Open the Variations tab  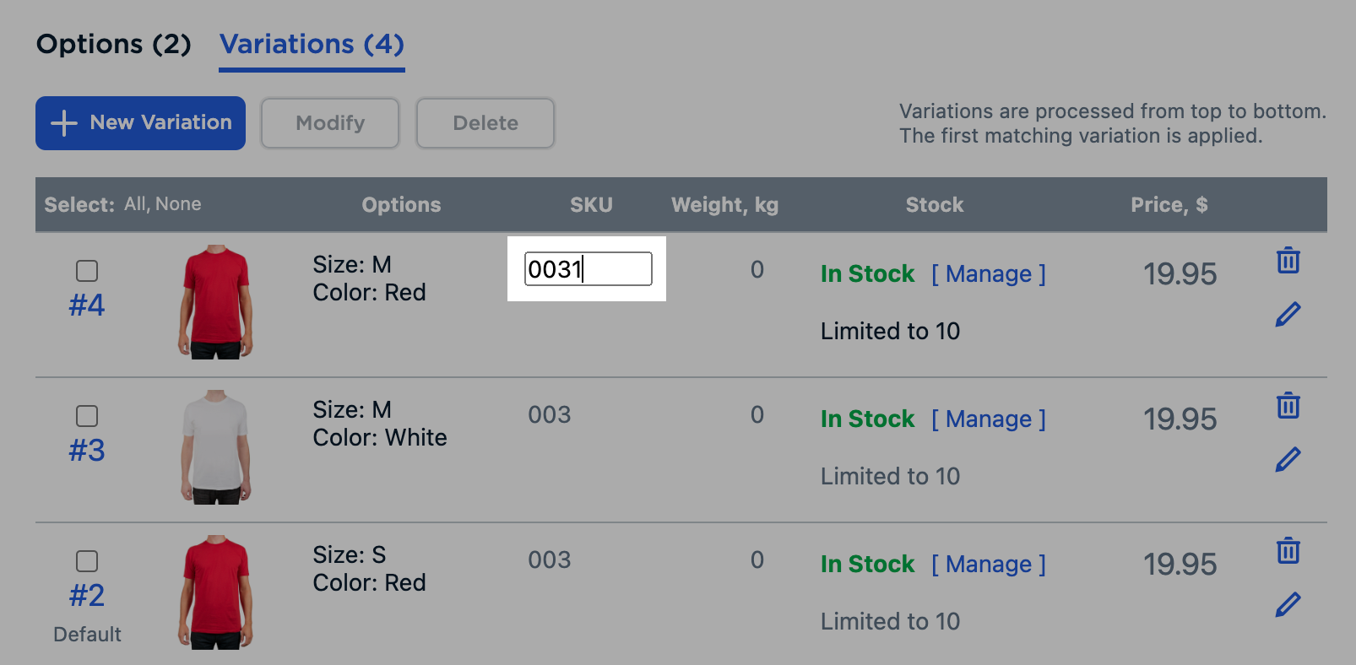pyautogui.click(x=311, y=44)
